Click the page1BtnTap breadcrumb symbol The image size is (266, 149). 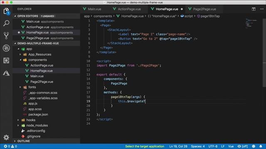(x=208, y=16)
